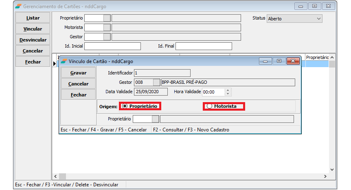The image size is (351, 190).
Task: Click the Gestor lookup button beside 008
Action: tap(156, 83)
